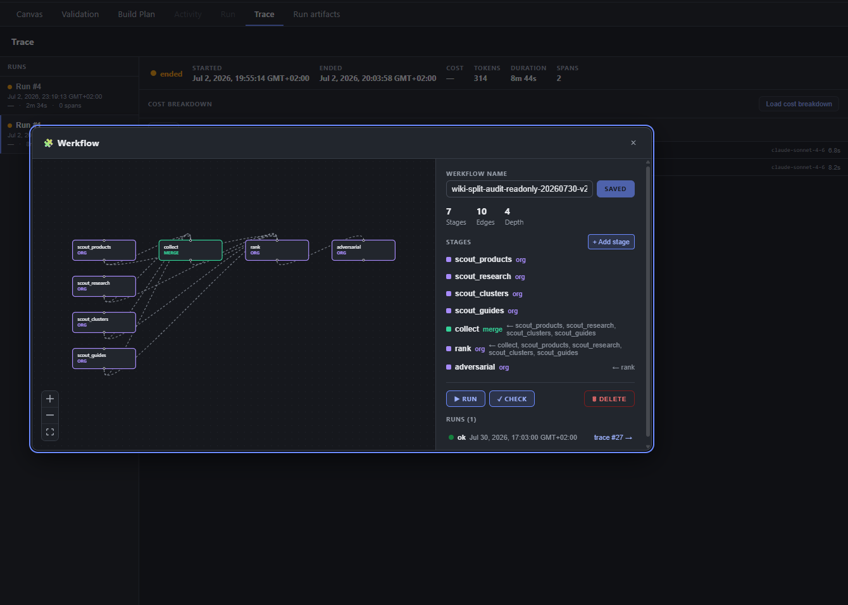Open the scout_products stage in the list
This screenshot has width=848, height=605.
(x=540, y=259)
